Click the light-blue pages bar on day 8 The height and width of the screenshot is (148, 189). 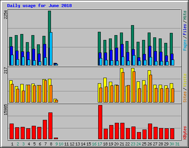click(x=51, y=49)
